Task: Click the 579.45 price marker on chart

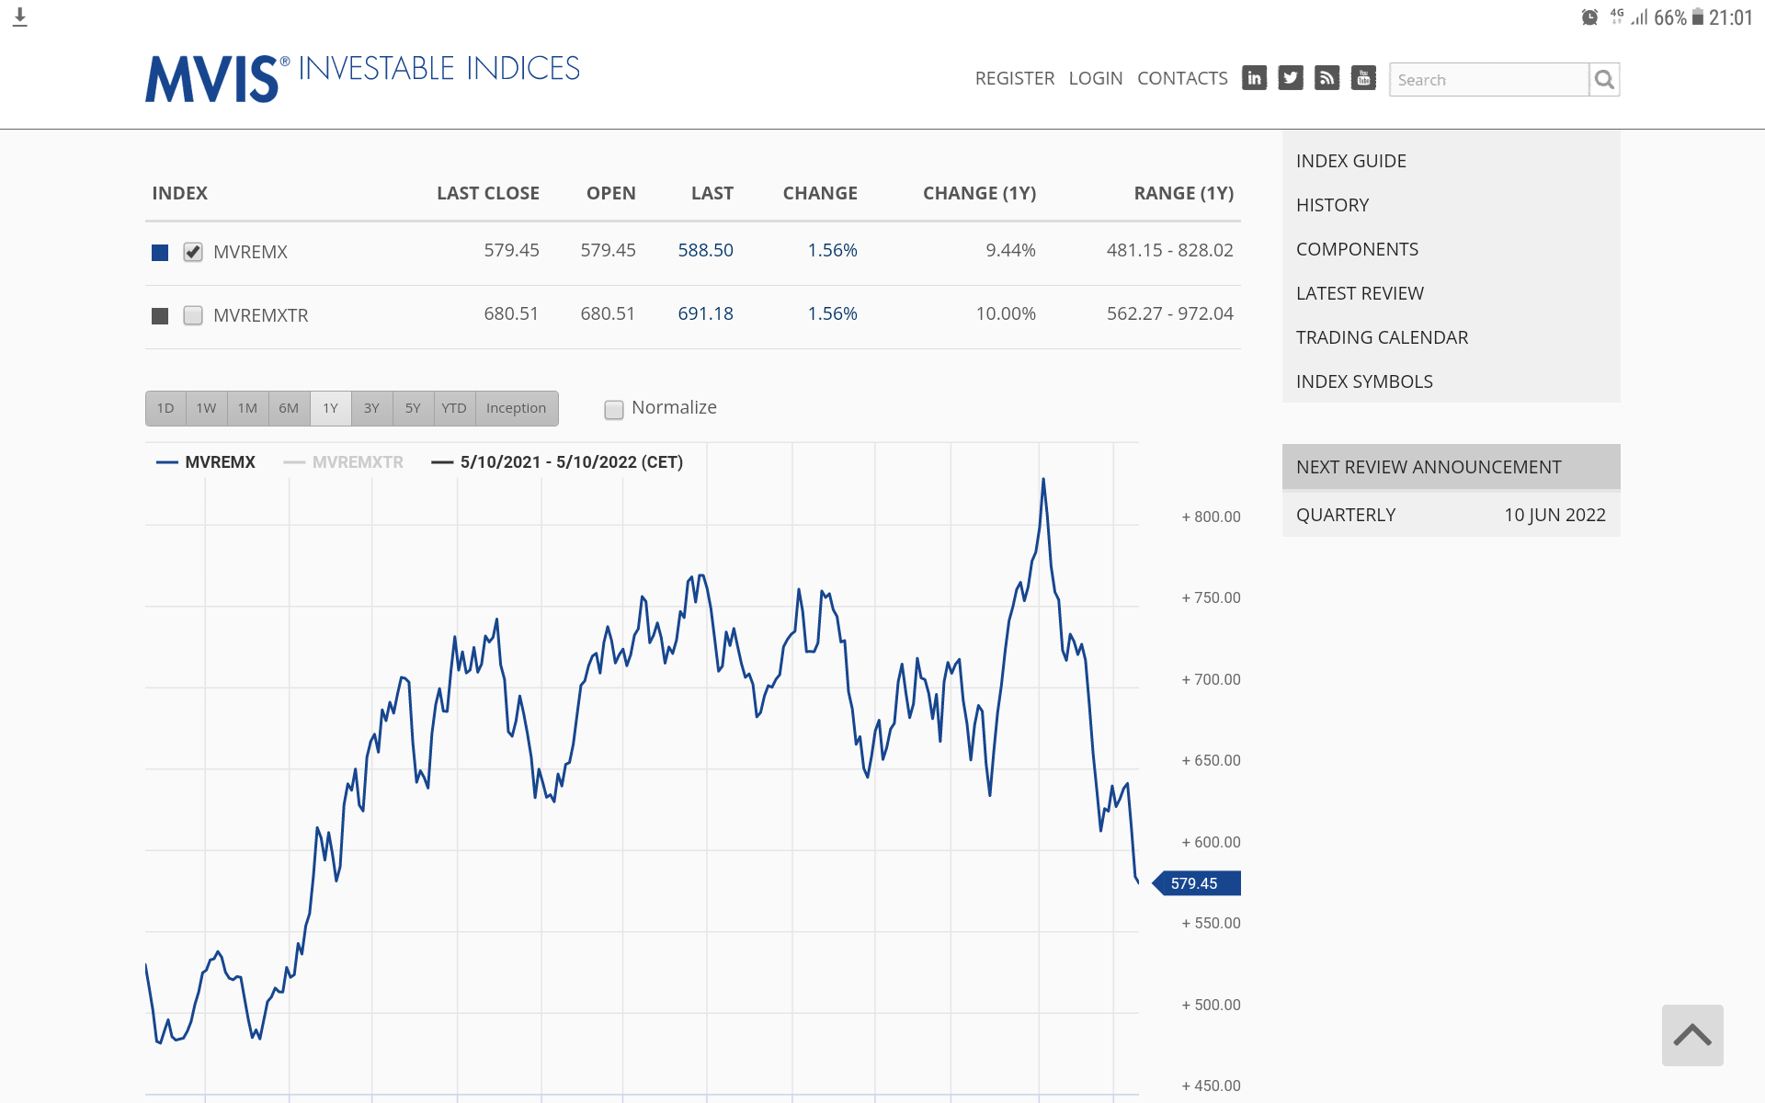Action: point(1196,883)
